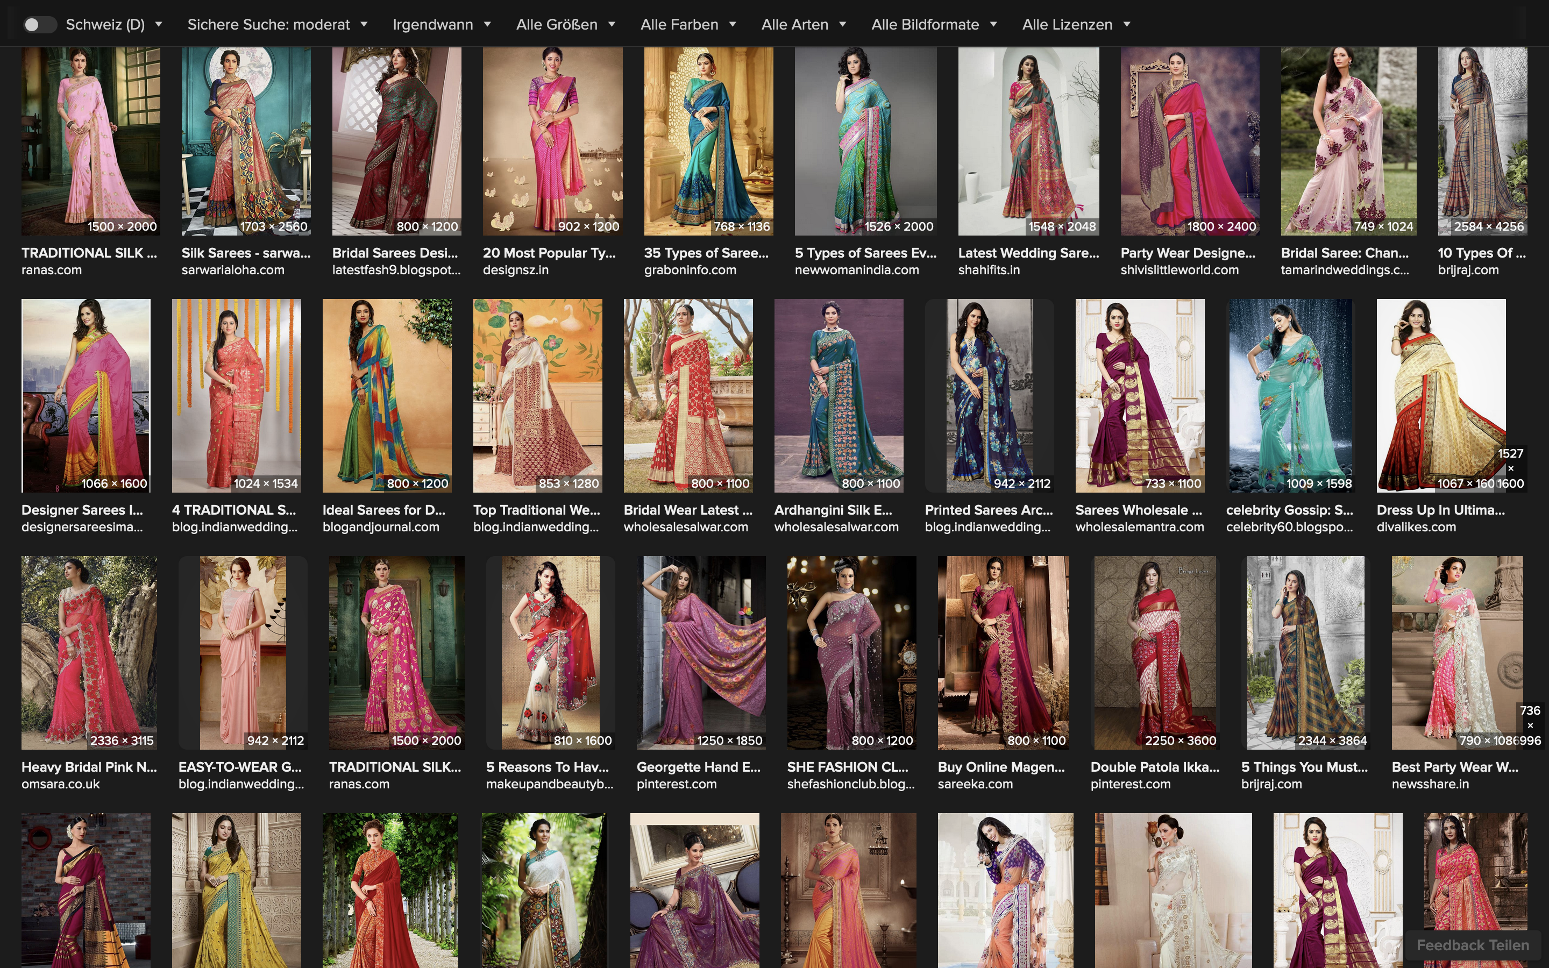
Task: Open SHE FASHION CL... image thumbnail
Action: click(x=851, y=653)
